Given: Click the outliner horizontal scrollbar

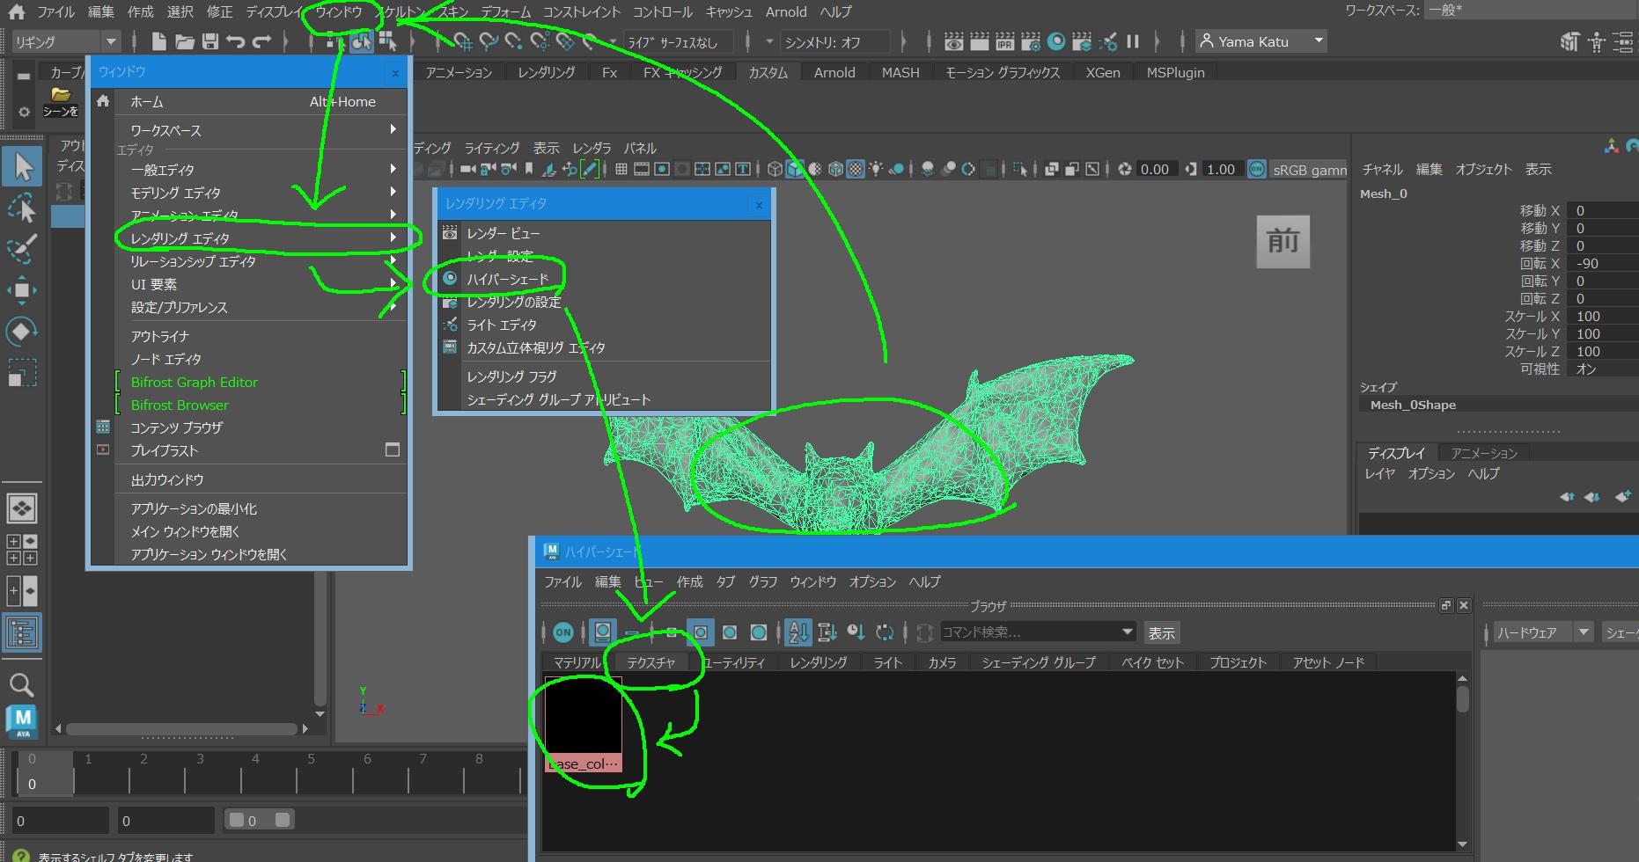Looking at the screenshot, I should point(182,728).
